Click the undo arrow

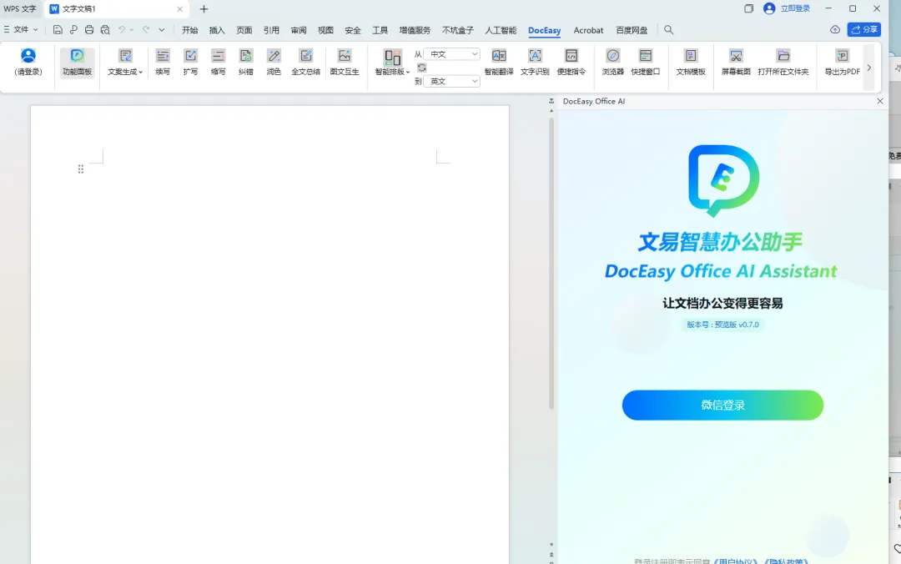click(x=122, y=30)
